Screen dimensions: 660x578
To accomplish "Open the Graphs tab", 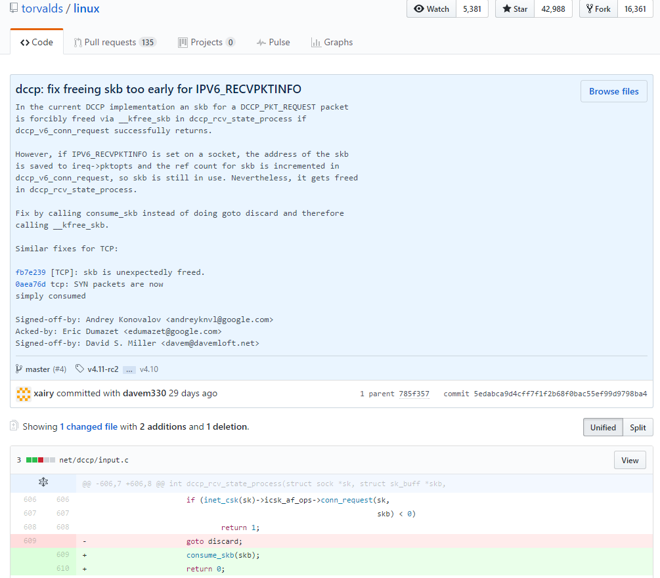I will pos(332,42).
